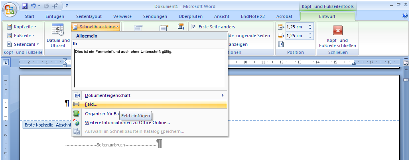The image size is (410, 160).
Task: Go to the Sendungen tab
Action: [155, 16]
